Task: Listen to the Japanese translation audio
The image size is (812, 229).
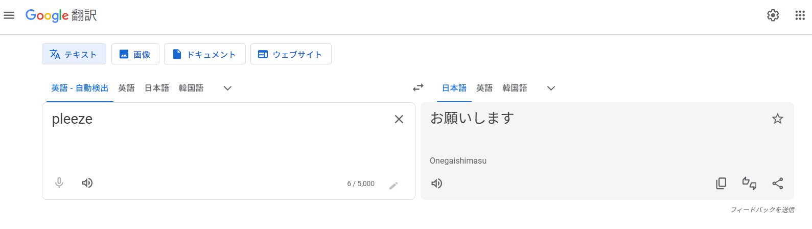Action: tap(437, 184)
